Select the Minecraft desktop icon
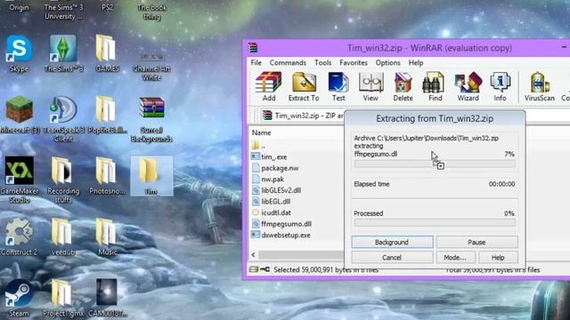 [20, 115]
